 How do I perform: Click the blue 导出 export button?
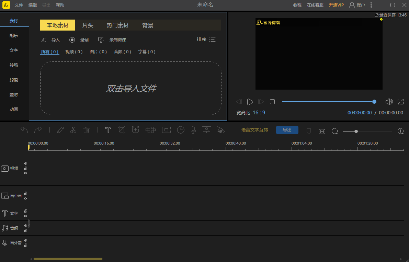click(x=287, y=130)
